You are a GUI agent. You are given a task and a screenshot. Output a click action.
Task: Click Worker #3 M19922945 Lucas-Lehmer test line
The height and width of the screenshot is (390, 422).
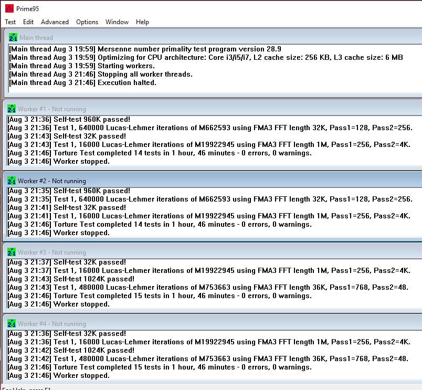[209, 270]
